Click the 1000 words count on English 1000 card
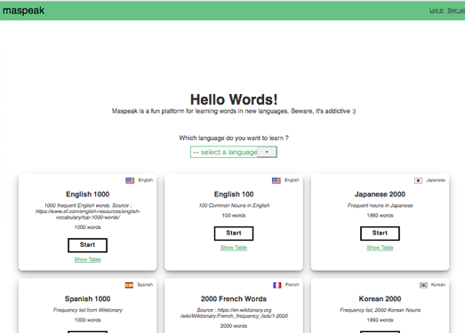Viewport: 465px width, 333px height. (x=87, y=227)
